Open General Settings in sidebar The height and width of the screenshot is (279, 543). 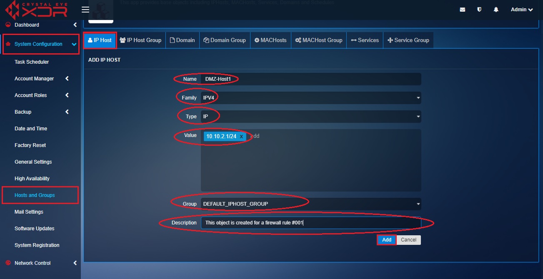(33, 162)
